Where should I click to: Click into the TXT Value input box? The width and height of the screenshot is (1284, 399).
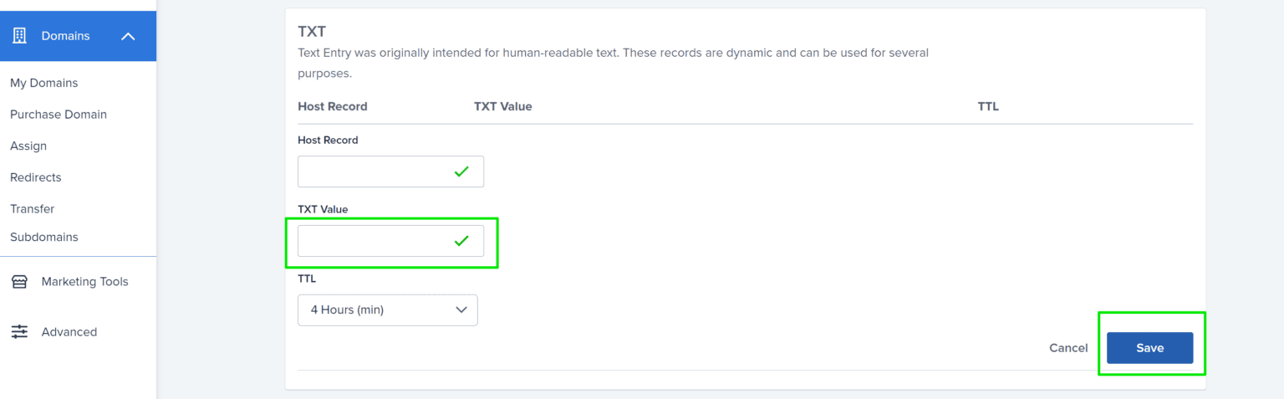tap(373, 241)
